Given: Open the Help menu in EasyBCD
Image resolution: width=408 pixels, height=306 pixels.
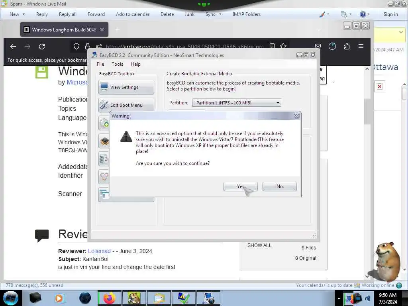Looking at the screenshot, I should [135, 64].
